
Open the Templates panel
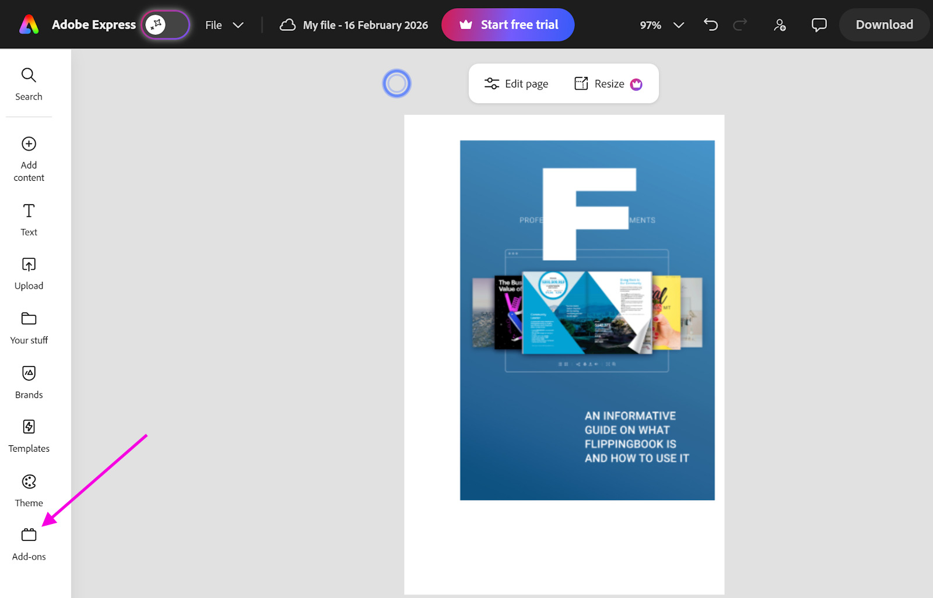tap(29, 436)
